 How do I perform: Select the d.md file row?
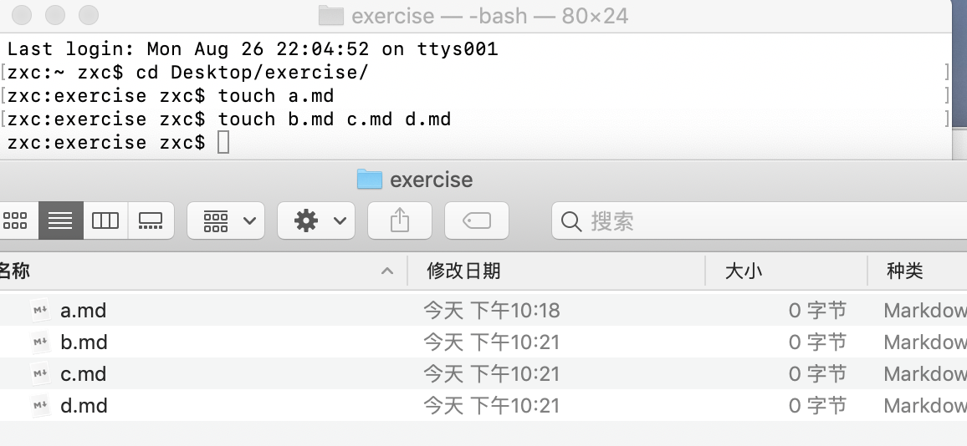(x=483, y=405)
